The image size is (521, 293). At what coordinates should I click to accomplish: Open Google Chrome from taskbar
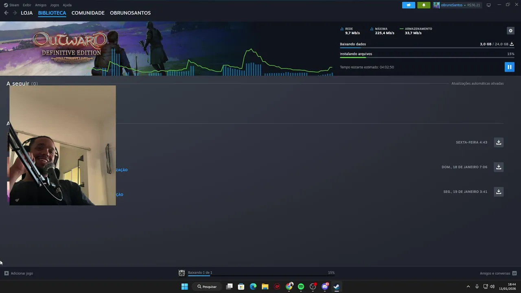(x=289, y=286)
